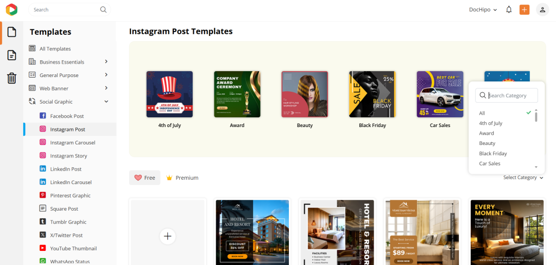
Task: Click the category list scroll-down arrow
Action: pos(536,167)
